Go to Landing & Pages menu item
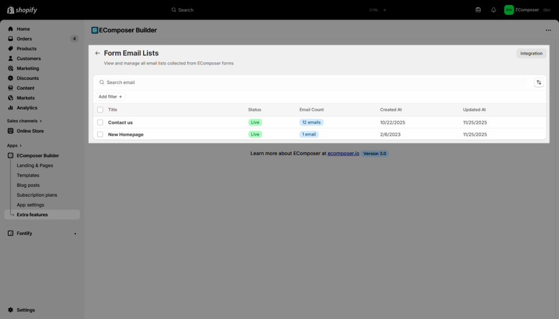The image size is (559, 319). [x=35, y=166]
